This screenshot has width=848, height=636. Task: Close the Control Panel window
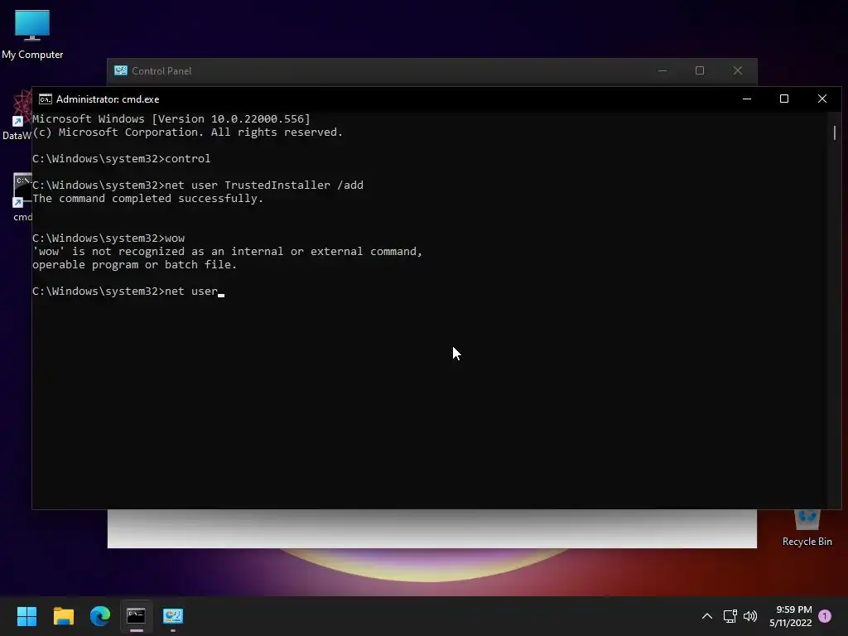[738, 71]
